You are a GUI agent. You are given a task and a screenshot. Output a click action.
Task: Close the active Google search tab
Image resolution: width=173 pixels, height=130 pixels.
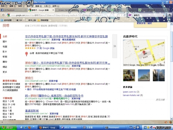point(53,10)
